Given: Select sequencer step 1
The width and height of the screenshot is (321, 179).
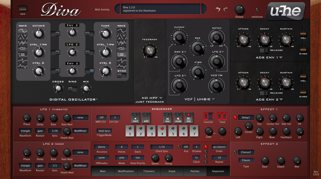Looking at the screenshot, I should [x=130, y=131].
